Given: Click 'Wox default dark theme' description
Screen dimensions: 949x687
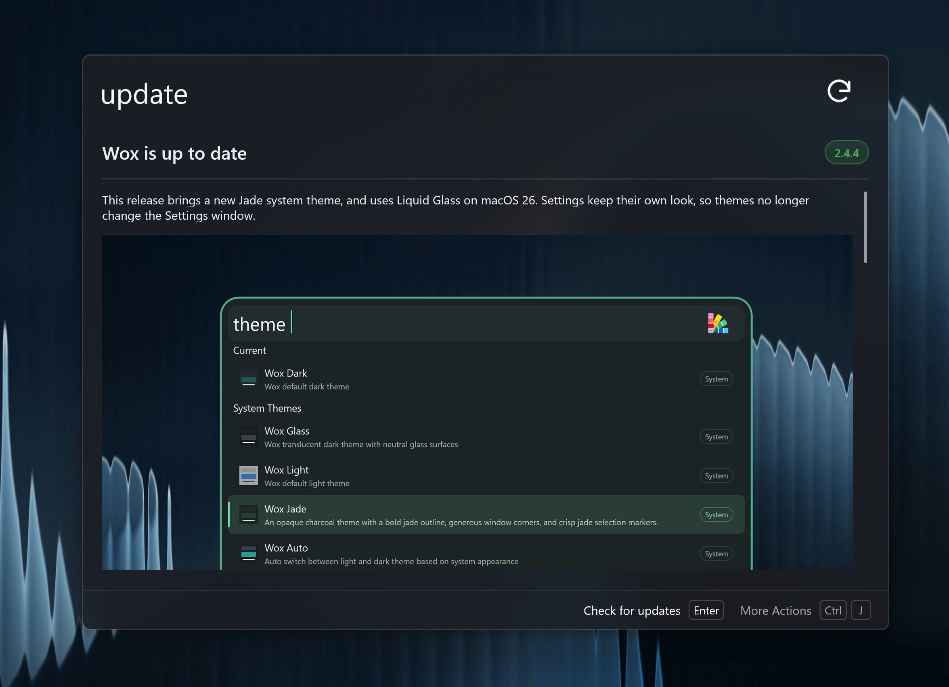Looking at the screenshot, I should (x=307, y=387).
